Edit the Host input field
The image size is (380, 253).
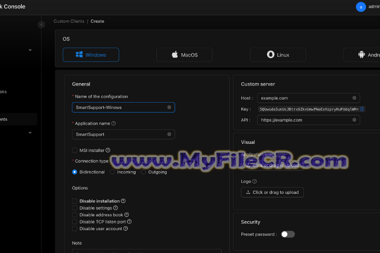(x=309, y=98)
